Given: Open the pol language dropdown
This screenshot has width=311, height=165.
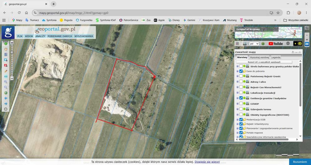Looking at the screenshot, I should click(x=254, y=44).
